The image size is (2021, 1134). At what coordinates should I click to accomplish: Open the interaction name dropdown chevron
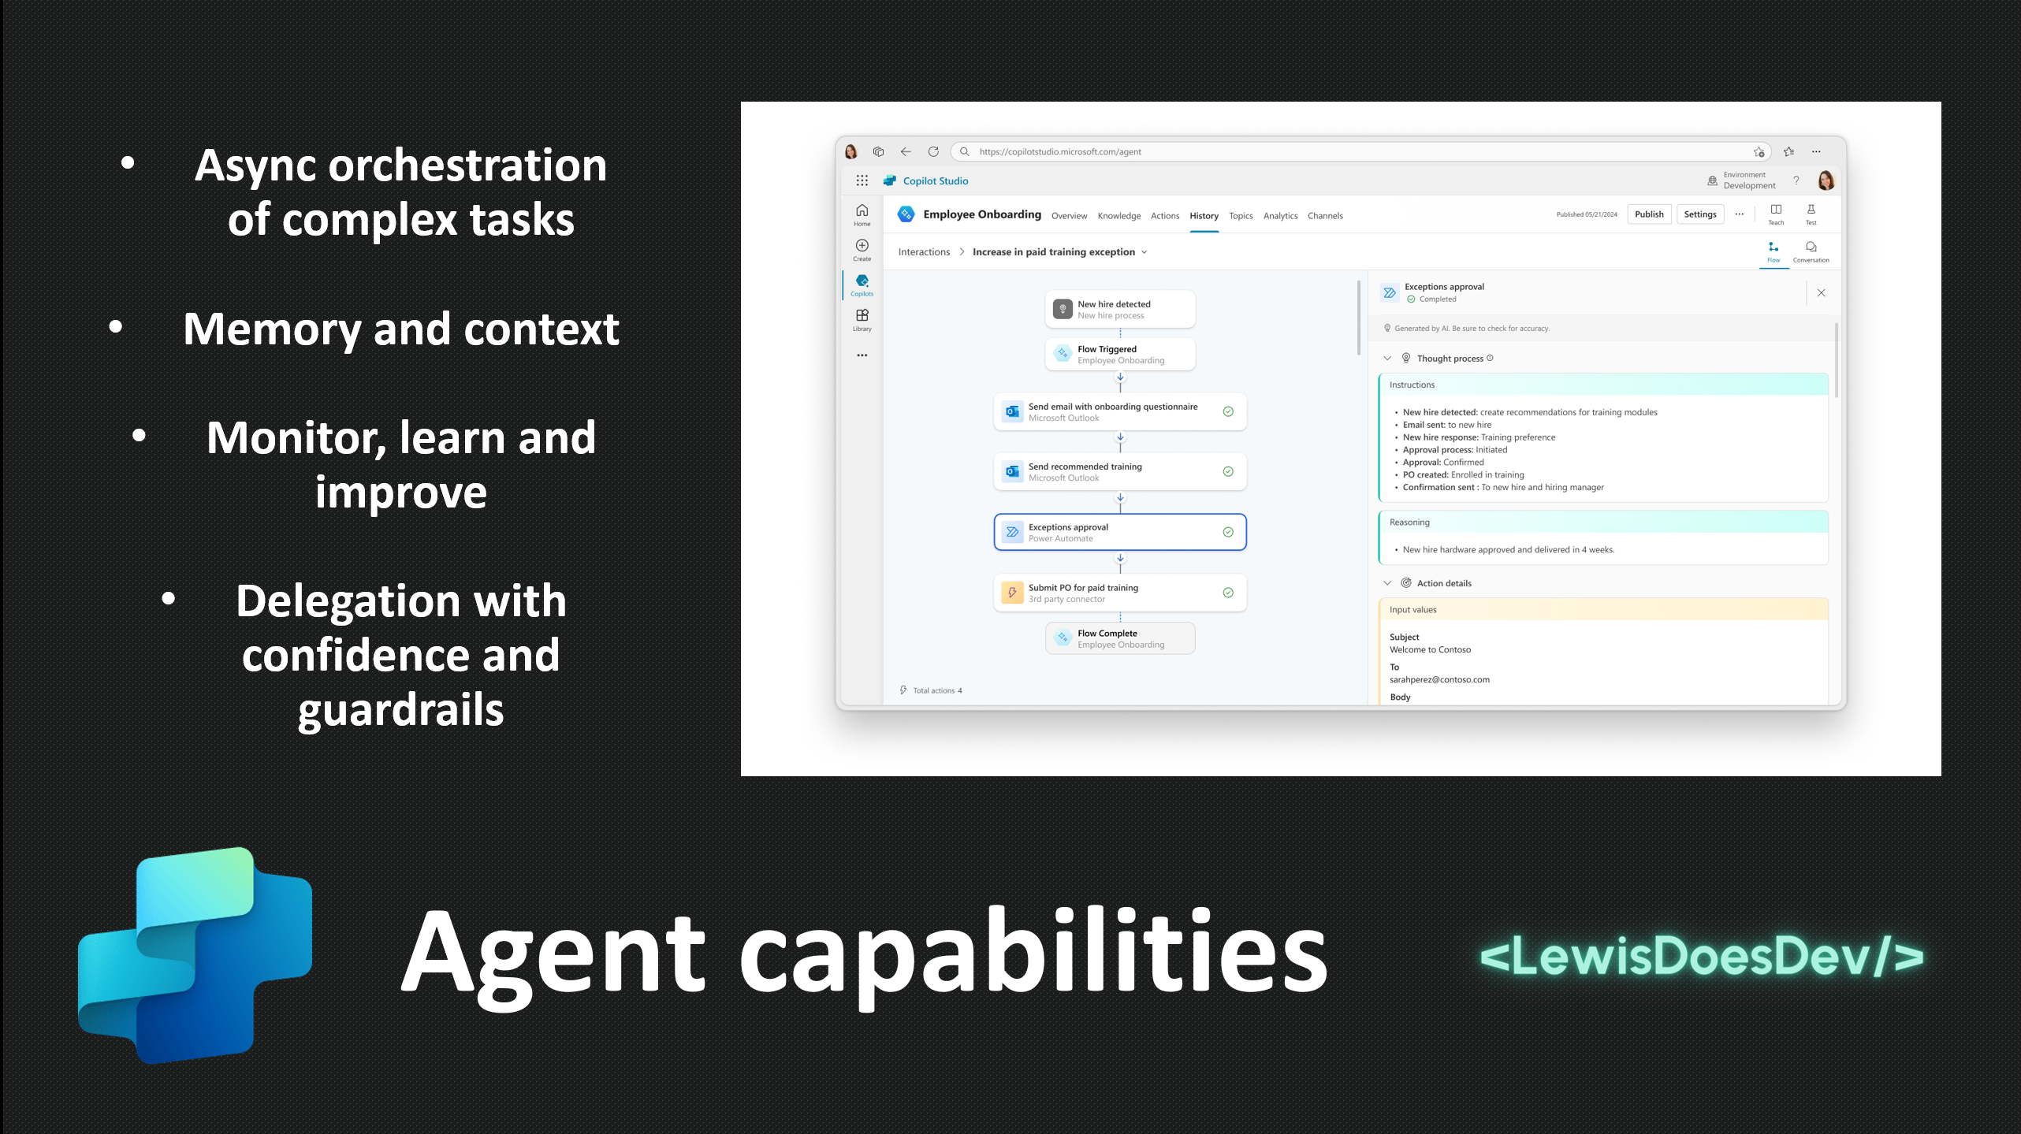[x=1144, y=252]
